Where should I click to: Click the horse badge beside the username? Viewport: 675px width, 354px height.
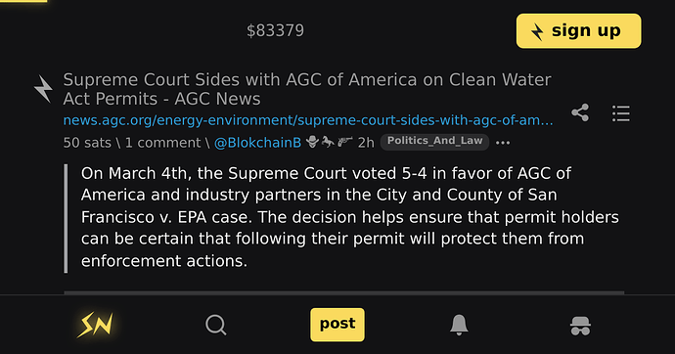(328, 142)
